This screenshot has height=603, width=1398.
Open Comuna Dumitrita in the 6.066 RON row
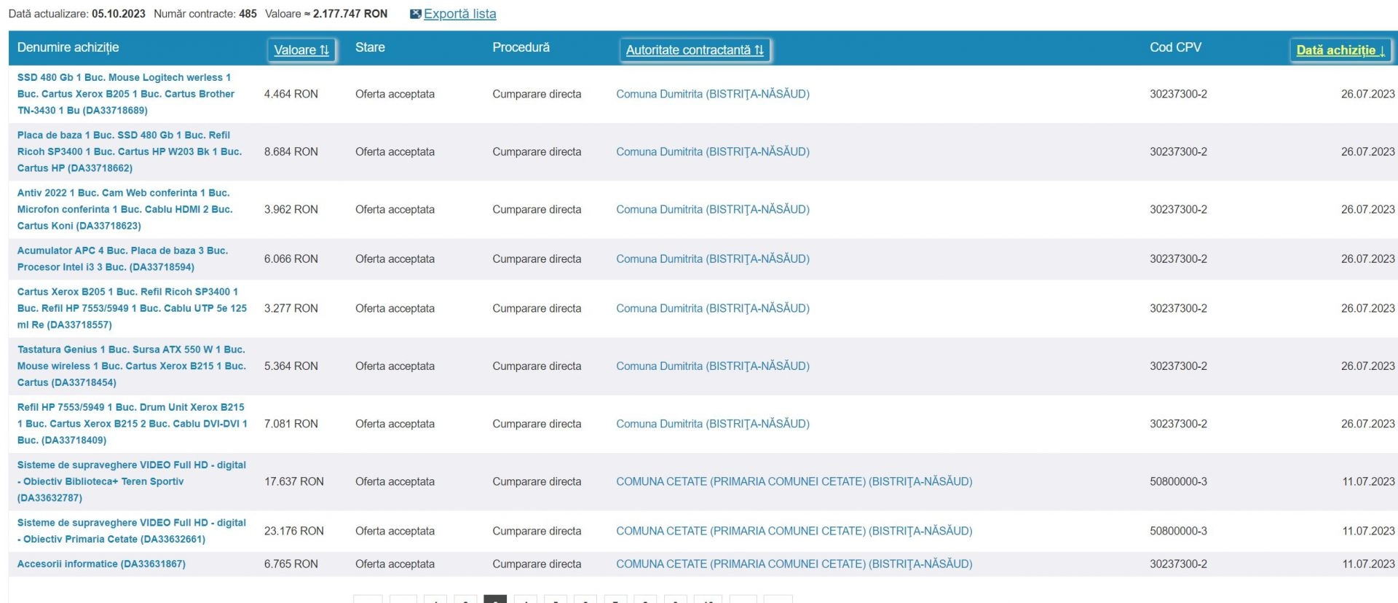click(712, 259)
